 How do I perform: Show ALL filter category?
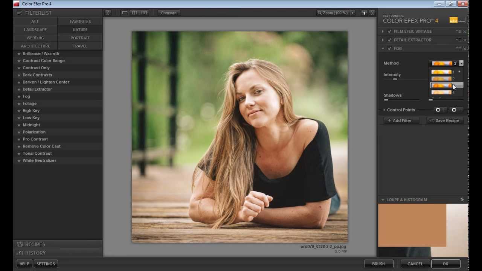pyautogui.click(x=35, y=21)
